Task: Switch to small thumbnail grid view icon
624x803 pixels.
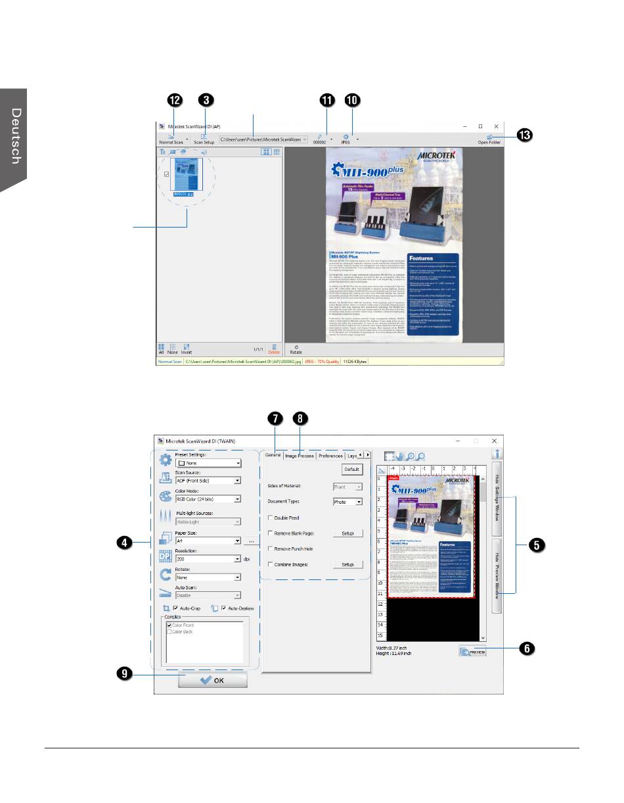Action: (277, 151)
